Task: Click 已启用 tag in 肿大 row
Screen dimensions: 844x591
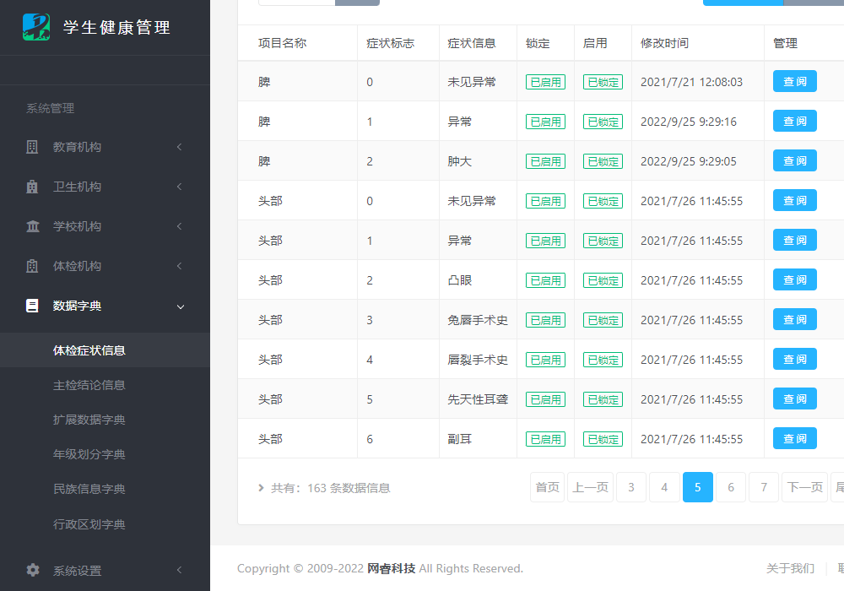Action: 545,161
